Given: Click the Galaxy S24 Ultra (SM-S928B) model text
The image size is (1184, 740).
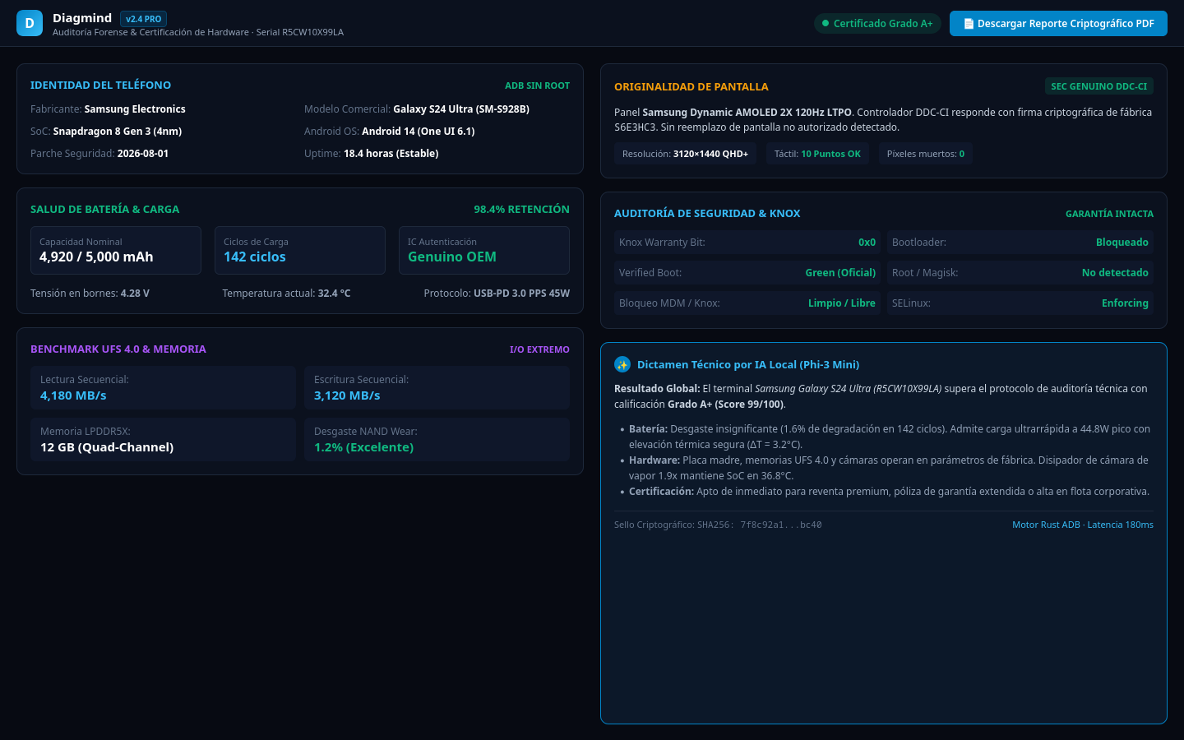Looking at the screenshot, I should click(461, 109).
